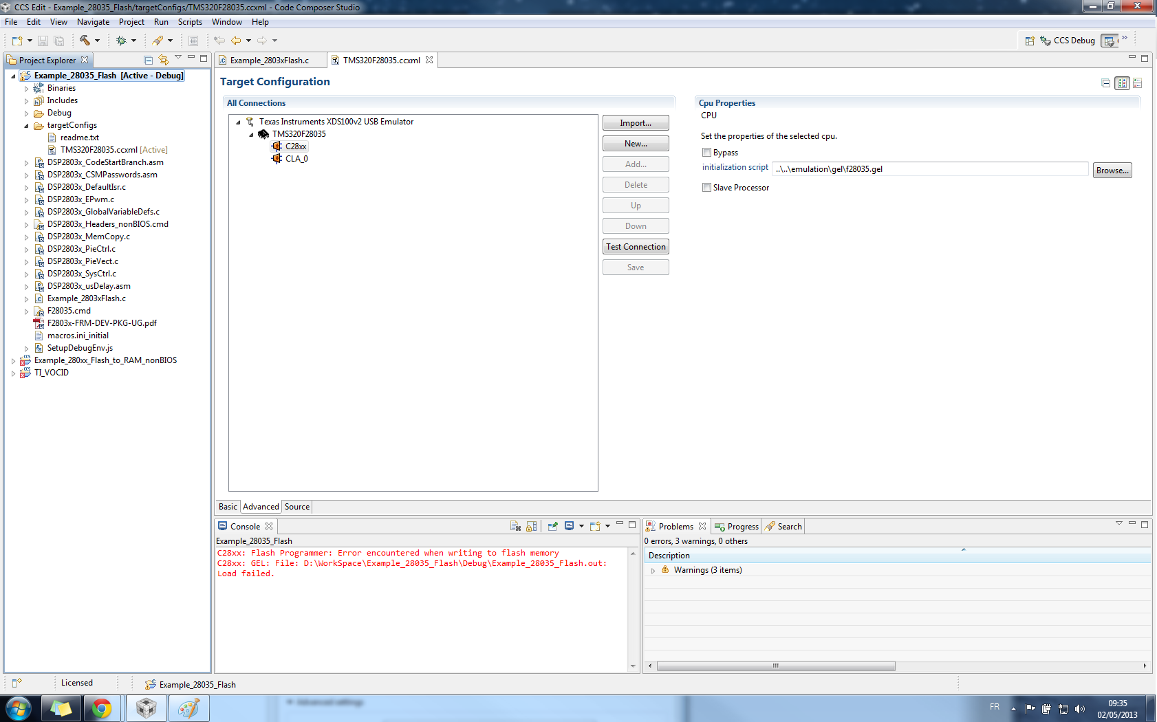
Task: Open the New wizard dropdown arrow
Action: 30,41
